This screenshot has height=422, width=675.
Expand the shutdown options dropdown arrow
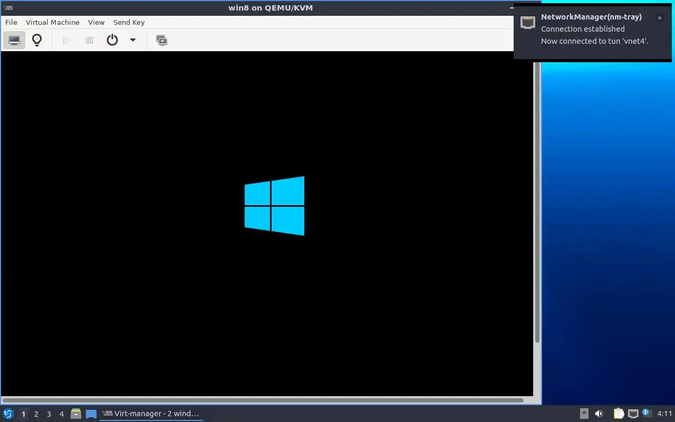(133, 40)
